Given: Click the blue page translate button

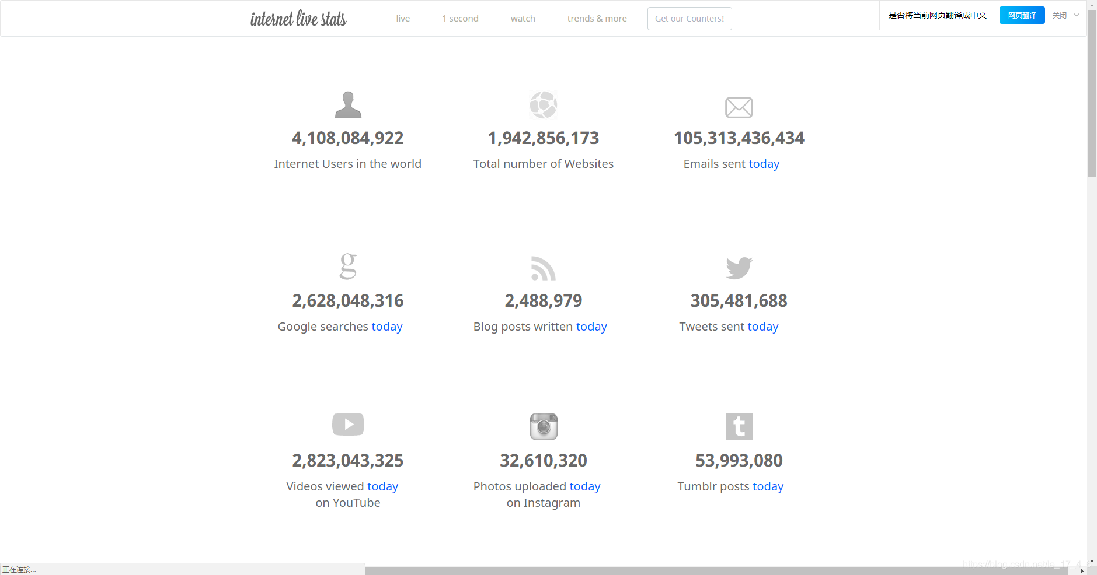Looking at the screenshot, I should coord(1022,15).
